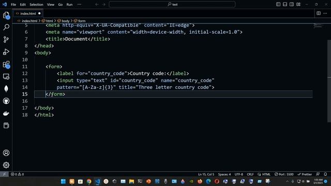Open the Search view in activity bar
This screenshot has height=186, width=331.
coord(6,27)
